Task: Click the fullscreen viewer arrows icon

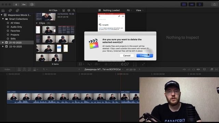Action: (143, 64)
